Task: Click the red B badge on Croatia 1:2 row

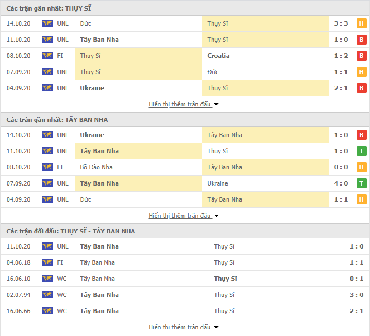Action: coord(361,56)
